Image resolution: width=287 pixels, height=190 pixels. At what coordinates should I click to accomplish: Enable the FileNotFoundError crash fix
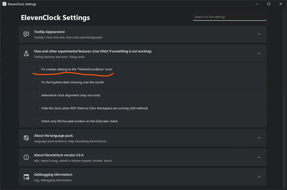coord(37,69)
